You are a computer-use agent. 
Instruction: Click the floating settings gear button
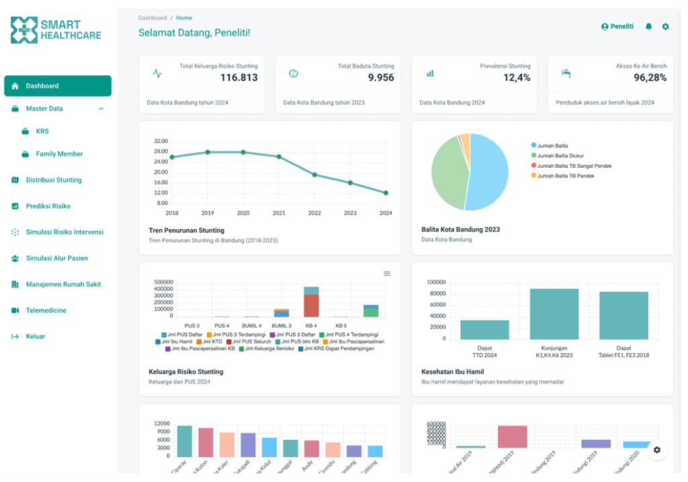click(656, 450)
